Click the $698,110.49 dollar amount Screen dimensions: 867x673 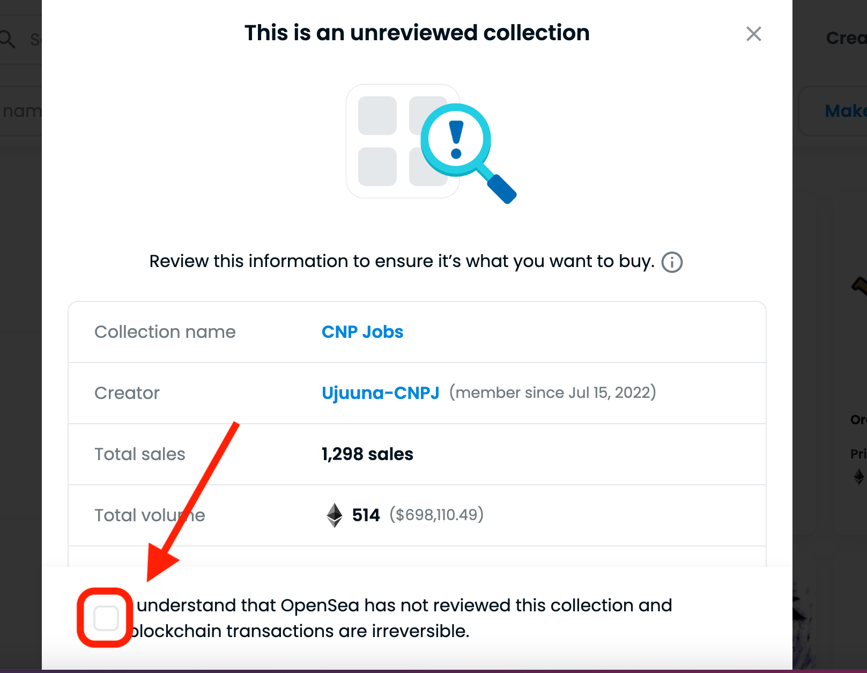click(x=436, y=515)
